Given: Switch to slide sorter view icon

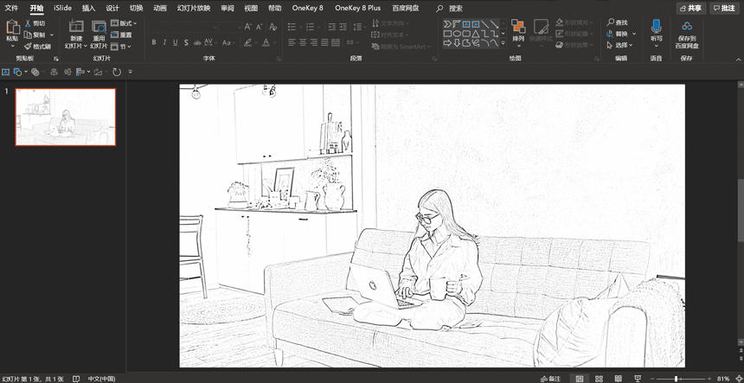Looking at the screenshot, I should pyautogui.click(x=598, y=379).
